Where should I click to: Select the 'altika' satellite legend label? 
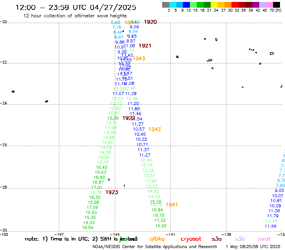(x=157, y=239)
